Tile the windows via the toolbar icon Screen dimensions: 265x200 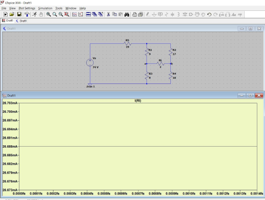click(x=88, y=15)
